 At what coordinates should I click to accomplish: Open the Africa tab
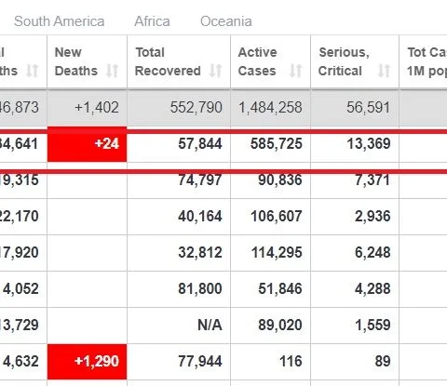(x=152, y=21)
